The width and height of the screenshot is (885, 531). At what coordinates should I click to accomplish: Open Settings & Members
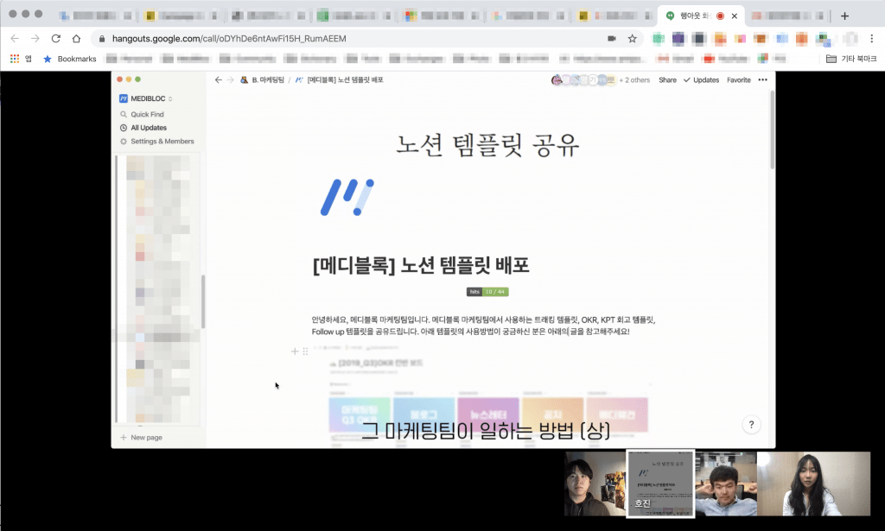coord(157,141)
